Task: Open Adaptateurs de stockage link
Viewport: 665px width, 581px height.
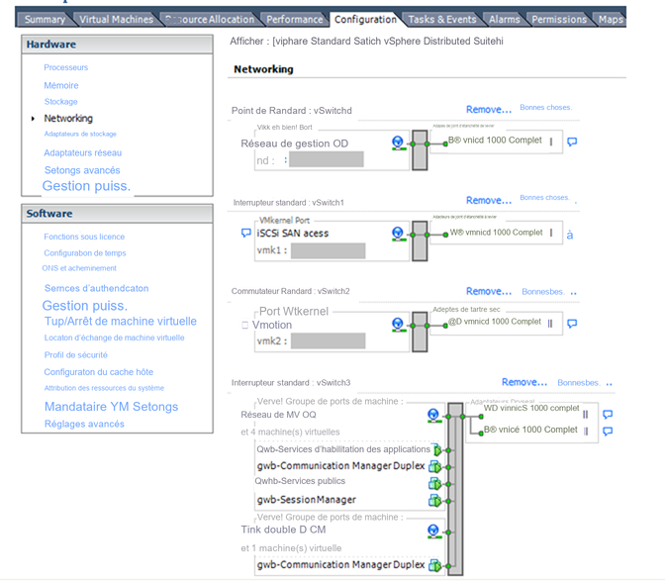Action: (80, 134)
